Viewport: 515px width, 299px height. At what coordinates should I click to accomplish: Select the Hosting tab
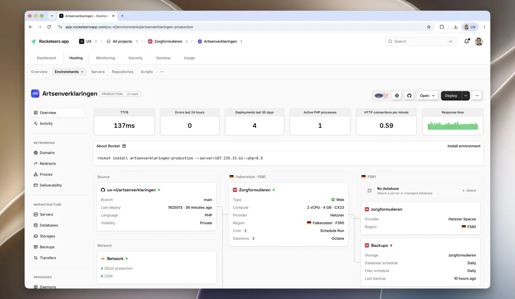76,58
